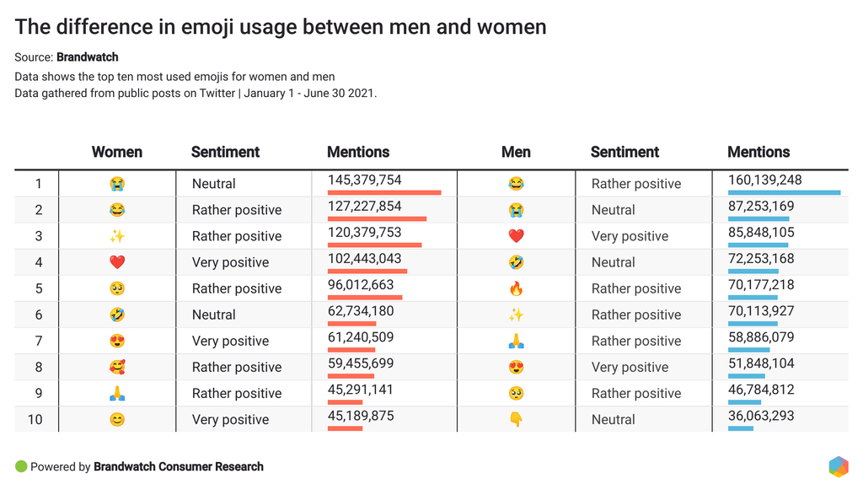Click the 36,063,293 mentions value
Image resolution: width=863 pixels, height=495 pixels.
(x=761, y=416)
